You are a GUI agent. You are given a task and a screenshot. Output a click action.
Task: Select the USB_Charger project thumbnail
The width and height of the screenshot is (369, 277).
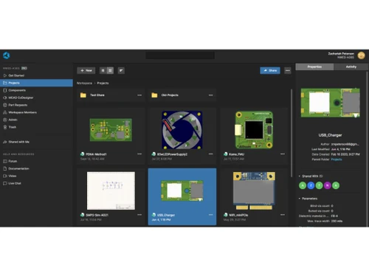182,191
